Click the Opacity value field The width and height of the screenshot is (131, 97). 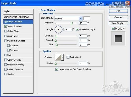pos(83,23)
